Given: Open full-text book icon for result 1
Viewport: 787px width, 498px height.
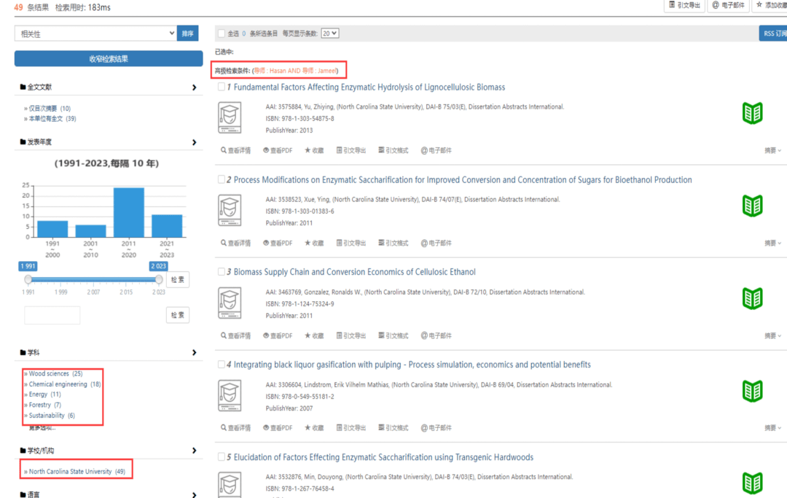Looking at the screenshot, I should click(x=752, y=113).
